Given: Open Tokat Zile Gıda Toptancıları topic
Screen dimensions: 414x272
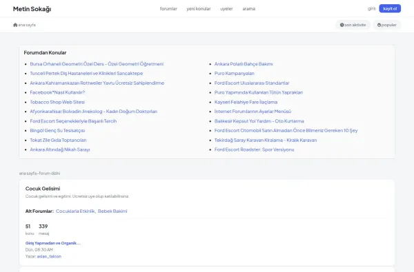Looking at the screenshot, I should click(x=58, y=140).
